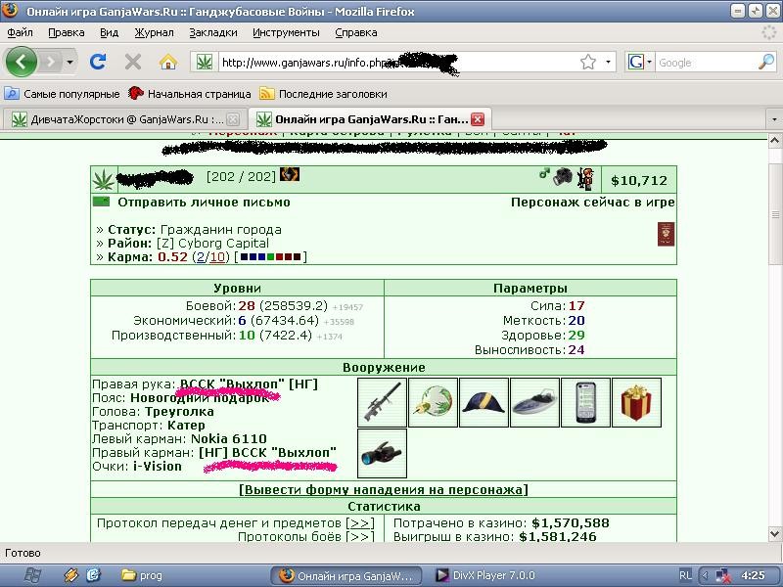
Task: Open the Катер boat thumbnail
Action: coord(534,402)
